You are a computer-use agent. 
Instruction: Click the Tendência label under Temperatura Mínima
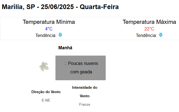coord(46,35)
